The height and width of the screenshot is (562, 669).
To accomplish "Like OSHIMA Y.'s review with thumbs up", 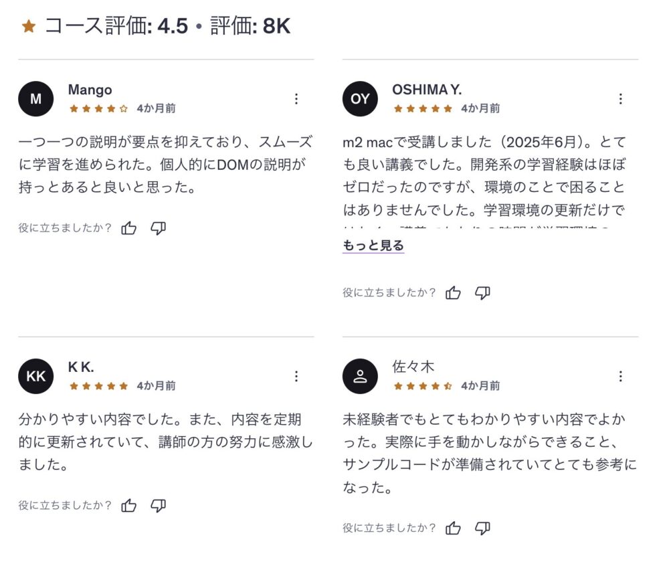I will 454,292.
